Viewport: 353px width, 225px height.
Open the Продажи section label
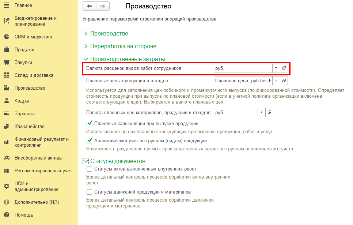click(24, 50)
